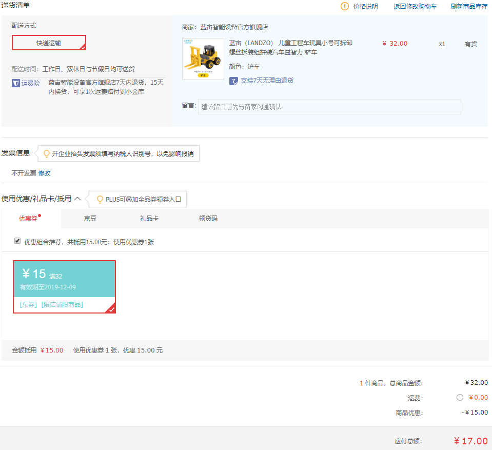Click the x1 product quantity
Screen dimensions: 492x450
point(442,44)
